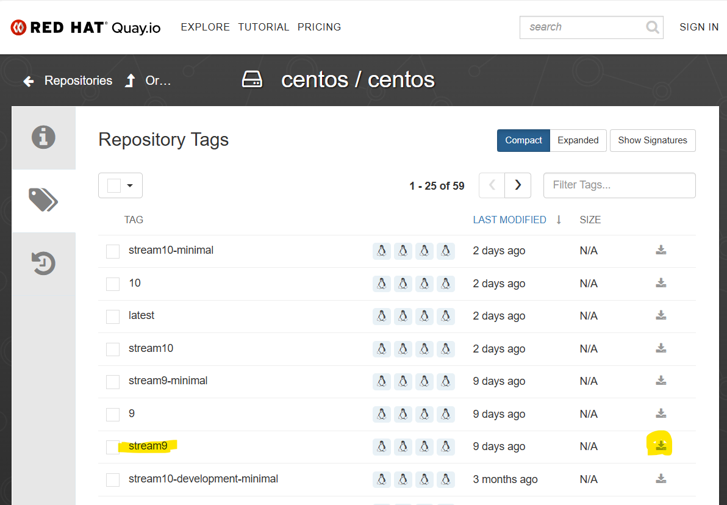Image resolution: width=727 pixels, height=505 pixels.
Task: Click second Linux manifest icon for stream9
Action: (x=403, y=446)
